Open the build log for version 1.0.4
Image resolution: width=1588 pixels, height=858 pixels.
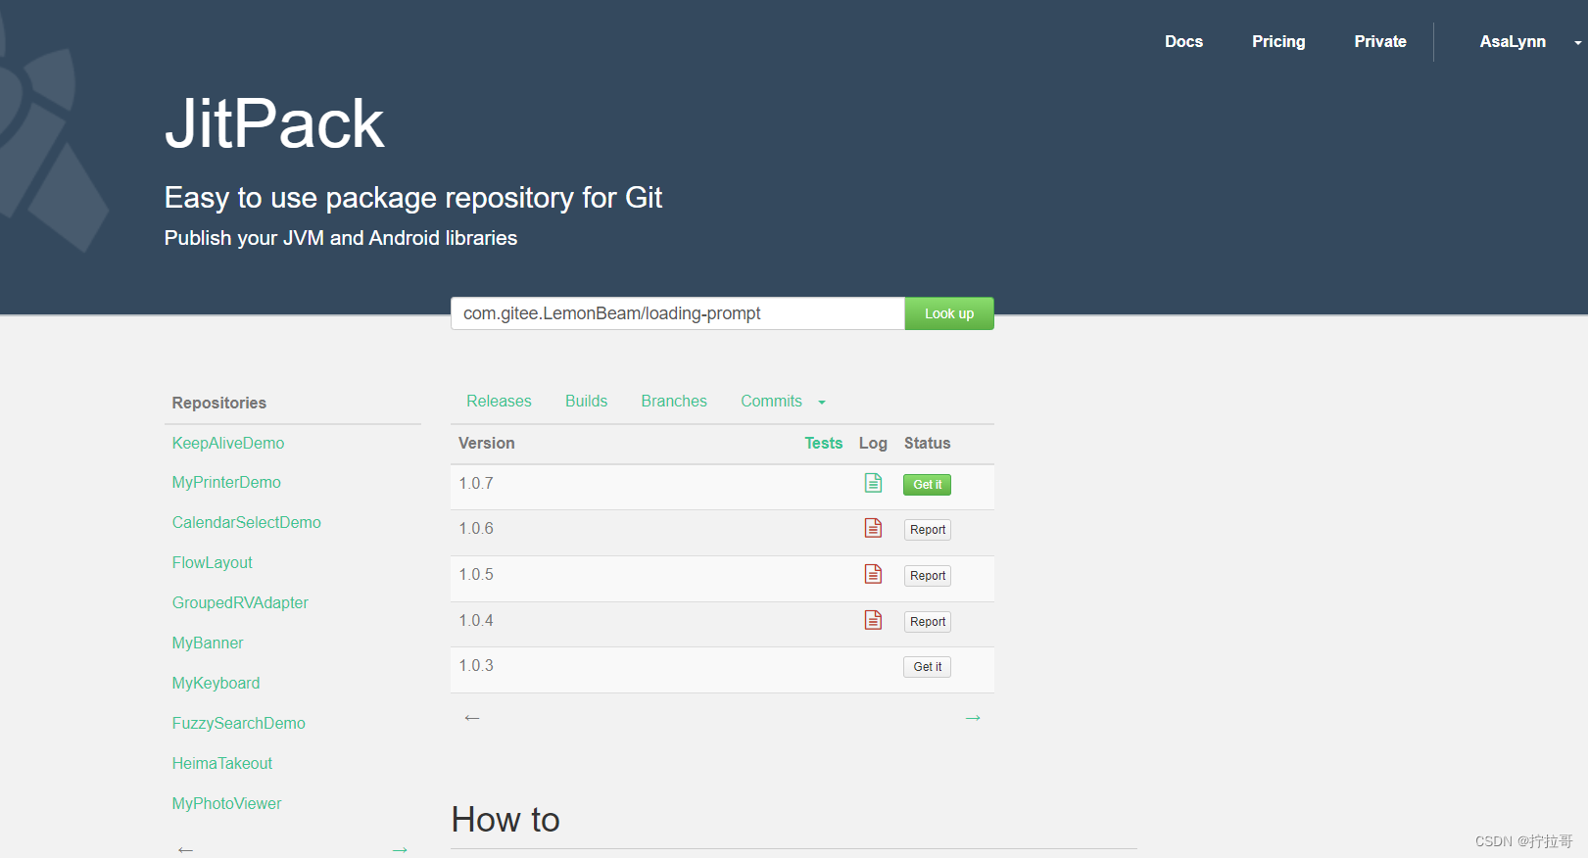873,620
